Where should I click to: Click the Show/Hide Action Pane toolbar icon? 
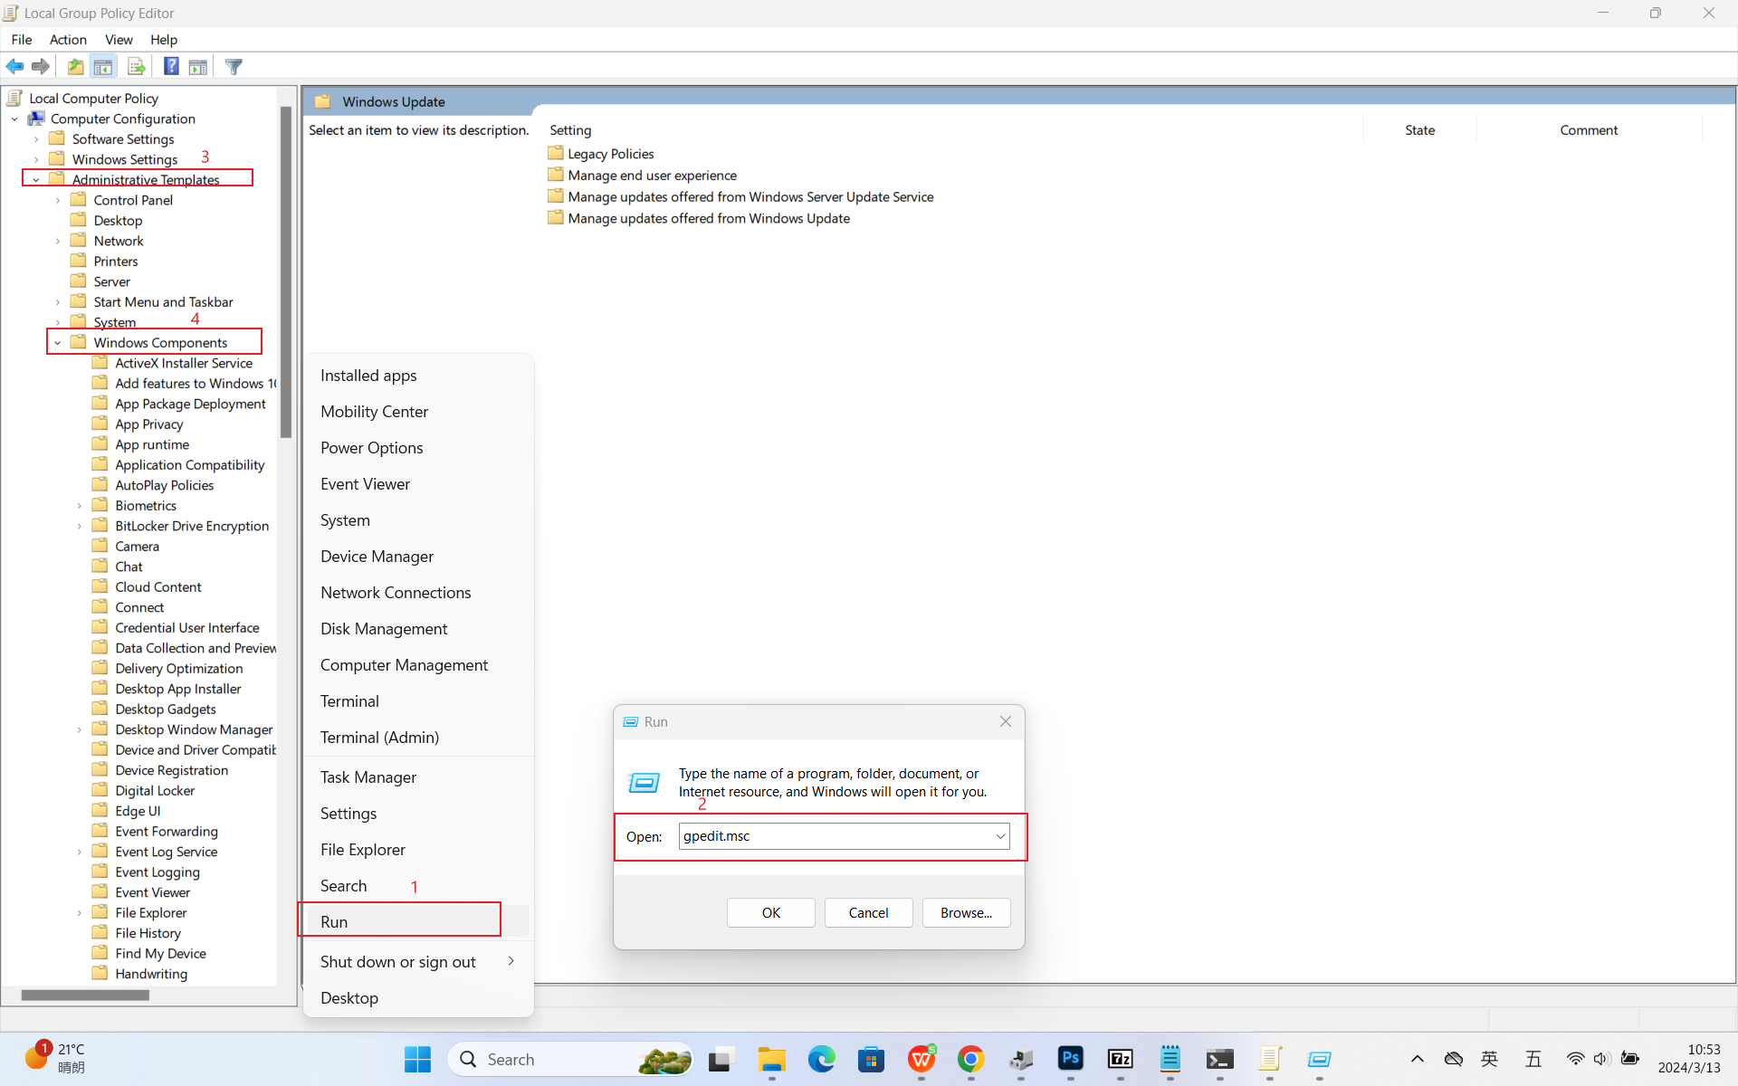pos(198,66)
